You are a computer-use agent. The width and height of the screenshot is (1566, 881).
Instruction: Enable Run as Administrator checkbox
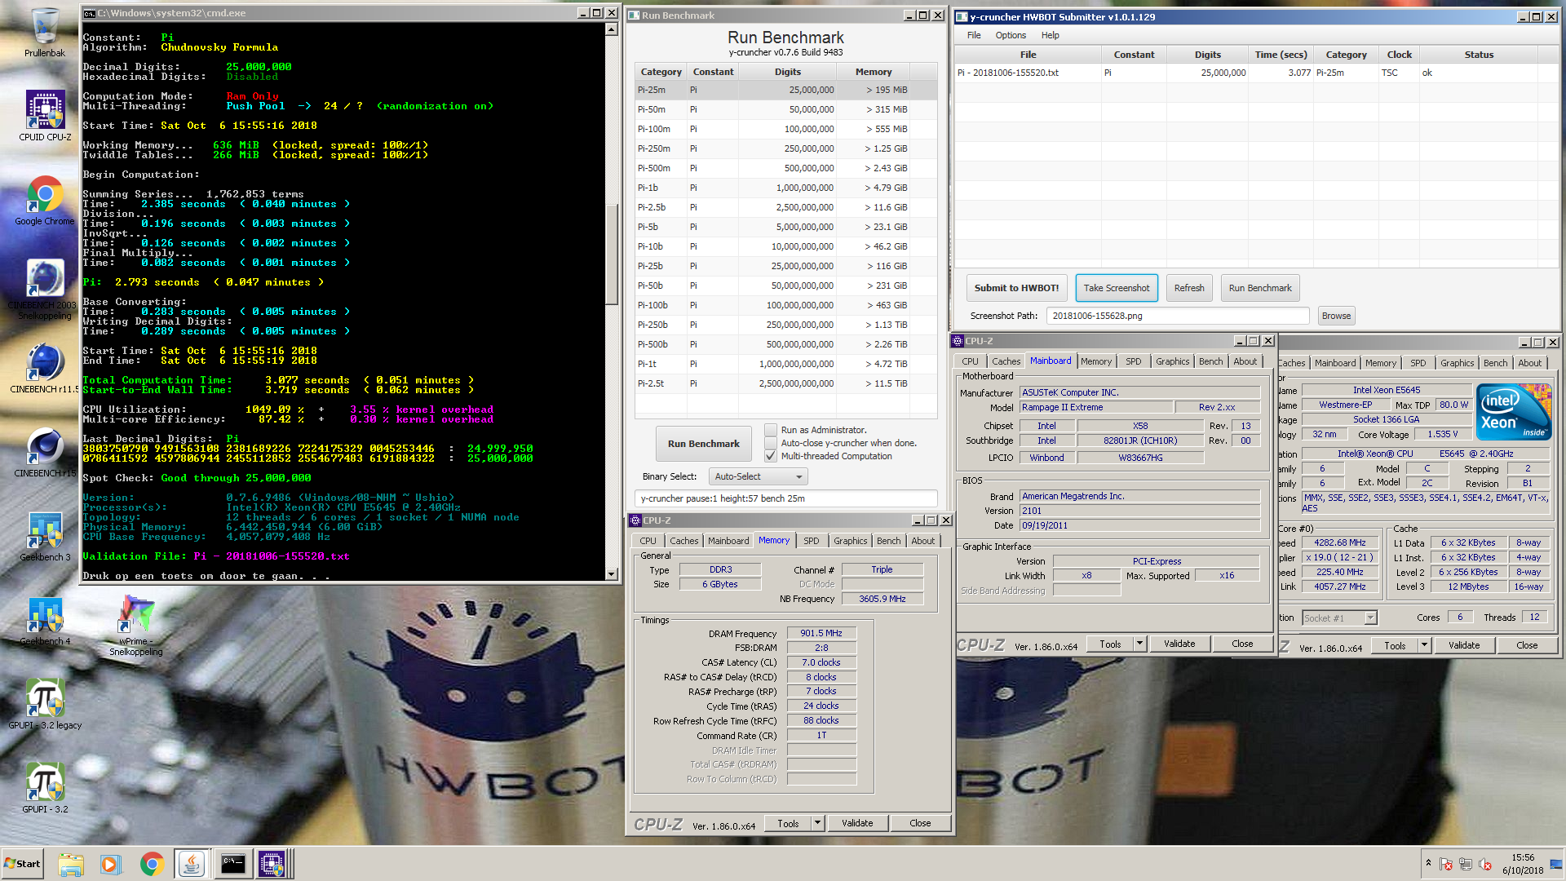(770, 430)
